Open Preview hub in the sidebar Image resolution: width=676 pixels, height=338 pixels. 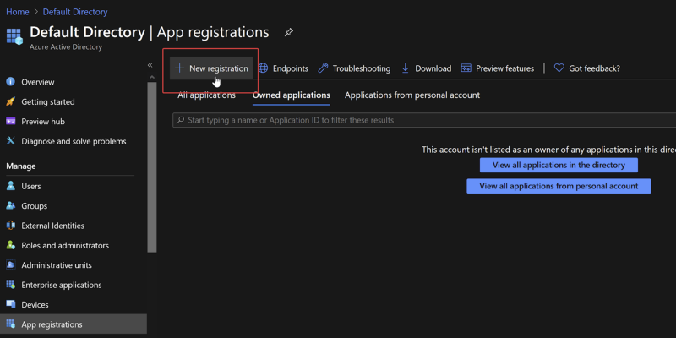[43, 122]
